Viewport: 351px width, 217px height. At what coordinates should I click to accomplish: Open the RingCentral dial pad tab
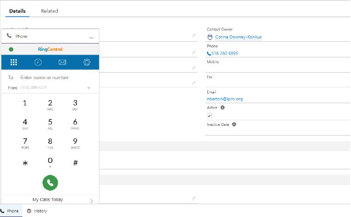(x=14, y=62)
